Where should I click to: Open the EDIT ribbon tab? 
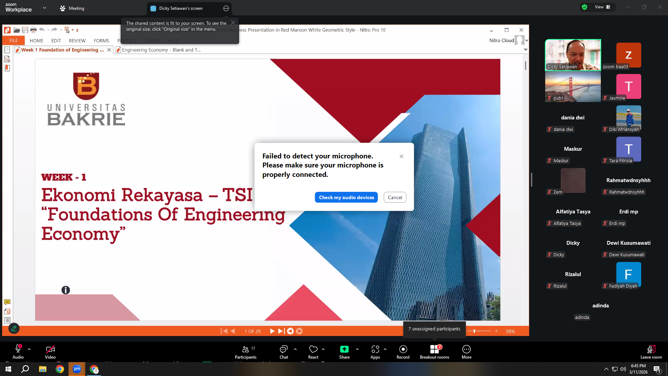(x=56, y=41)
